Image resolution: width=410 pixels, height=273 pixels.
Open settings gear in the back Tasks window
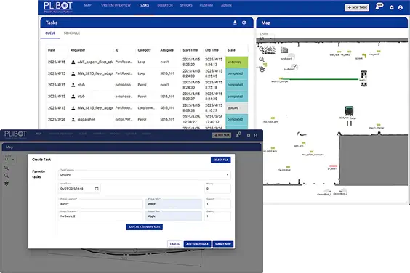coord(391,7)
